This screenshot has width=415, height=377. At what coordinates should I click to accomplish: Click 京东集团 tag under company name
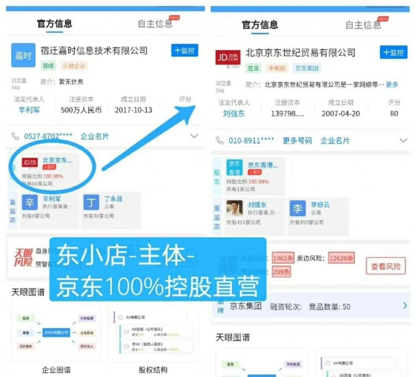[x=306, y=68]
